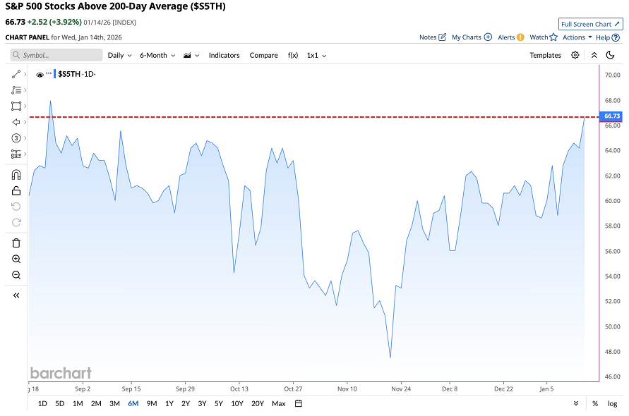Select the 1D time range

click(x=42, y=403)
